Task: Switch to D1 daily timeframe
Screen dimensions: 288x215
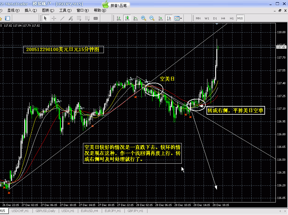Action: 215,18
